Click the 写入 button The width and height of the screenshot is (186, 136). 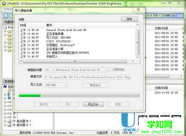coord(69,104)
